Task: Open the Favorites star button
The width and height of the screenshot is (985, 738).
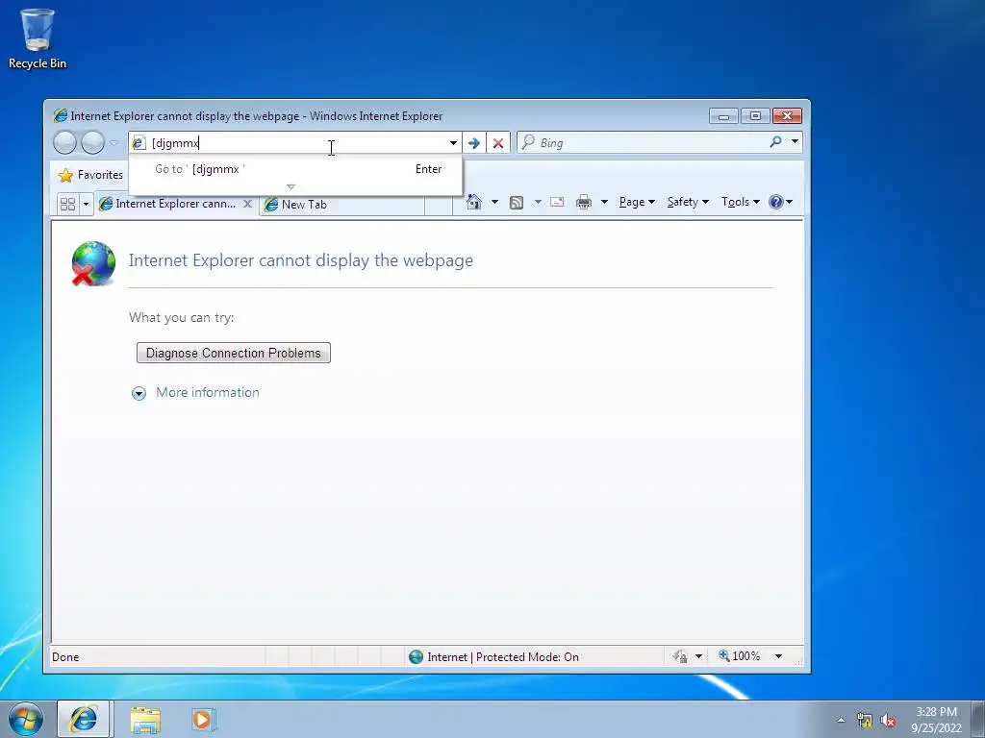Action: click(89, 175)
